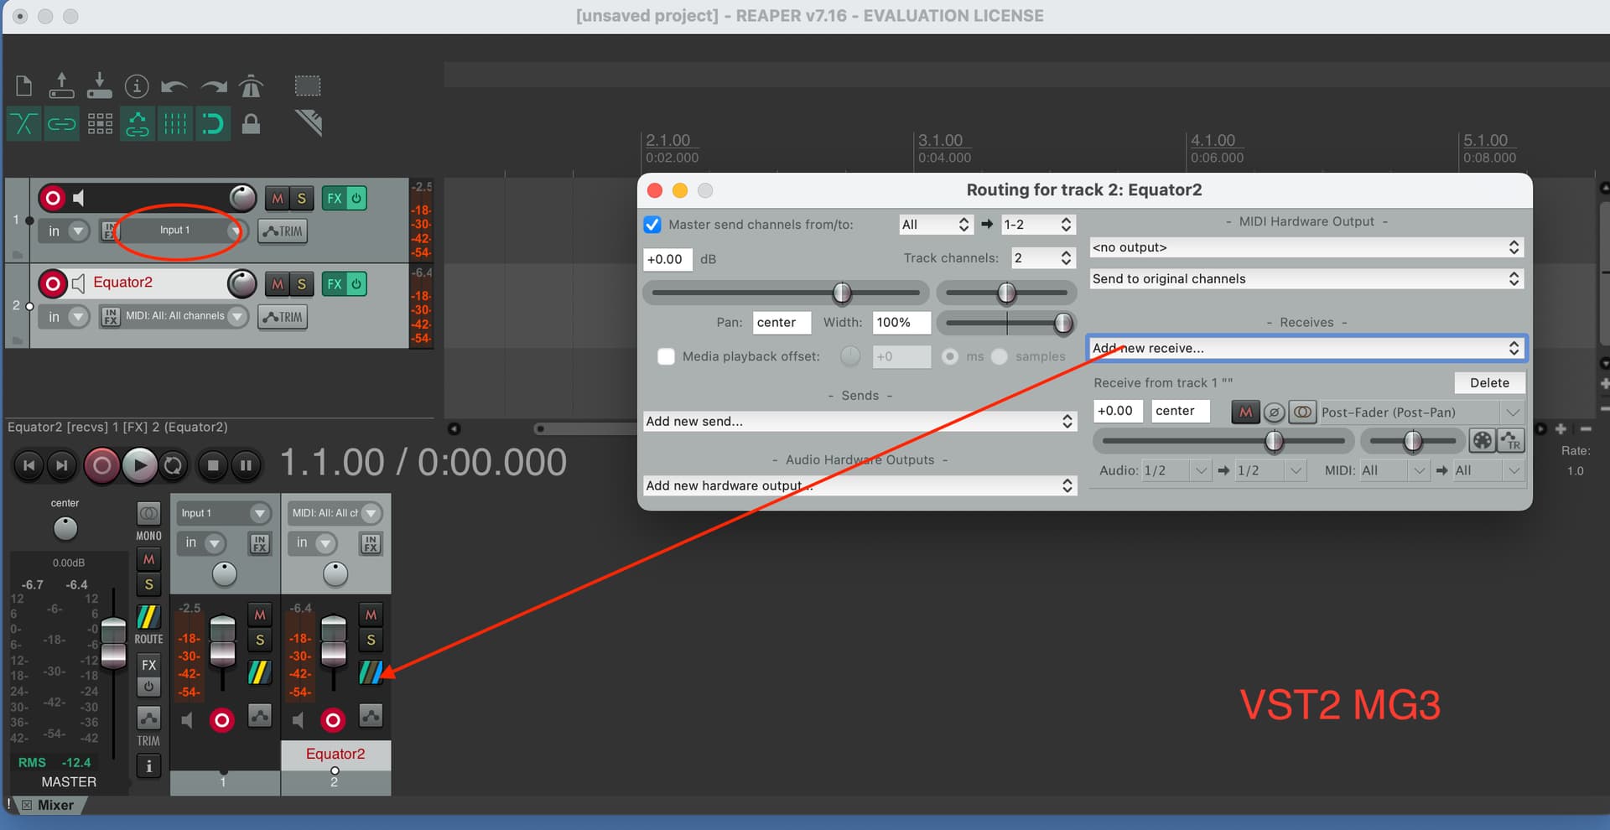Click the routing volume slider

(x=786, y=293)
